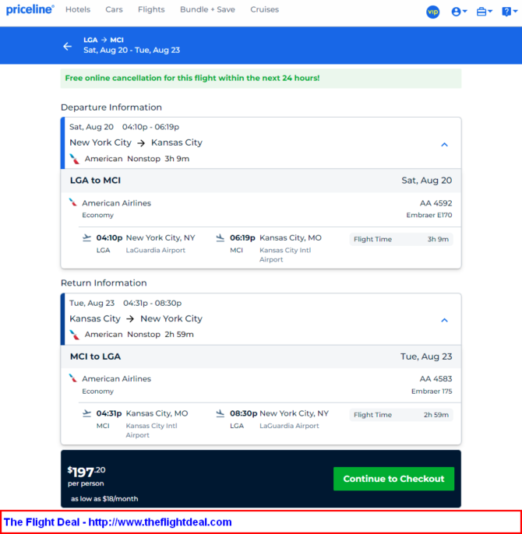
Task: Click the Embraer E170 aircraft text
Action: (x=429, y=215)
